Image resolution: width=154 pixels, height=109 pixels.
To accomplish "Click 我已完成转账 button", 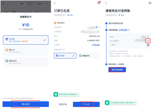I will click(x=117, y=70).
